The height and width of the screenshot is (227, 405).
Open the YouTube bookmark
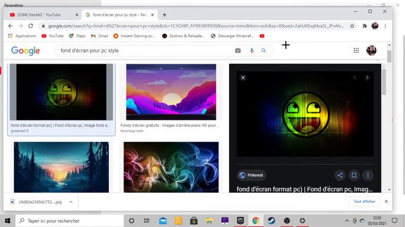53,36
